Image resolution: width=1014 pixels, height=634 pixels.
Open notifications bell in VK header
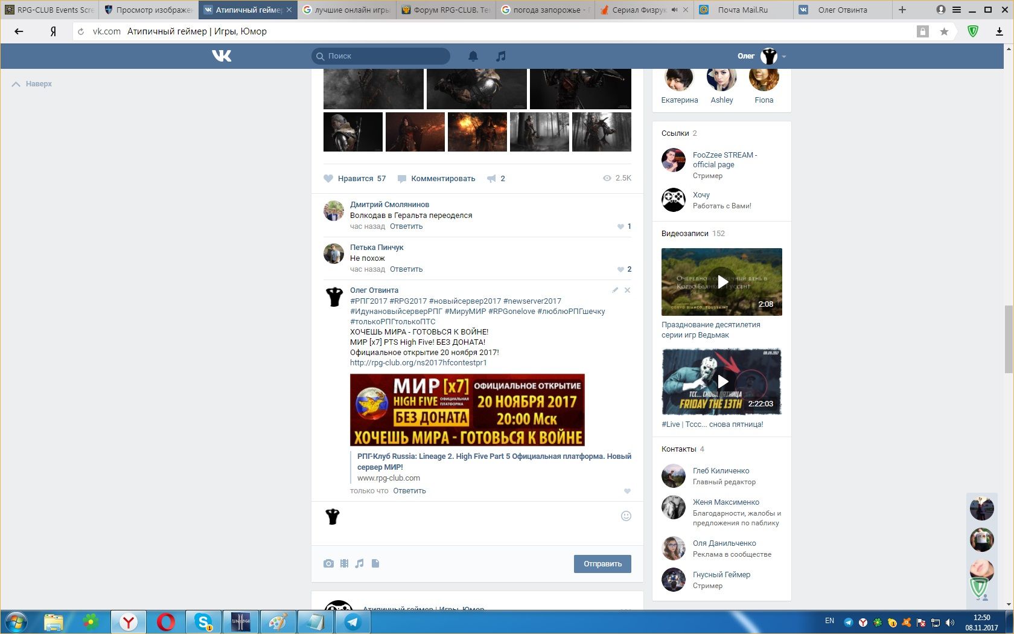coord(473,56)
